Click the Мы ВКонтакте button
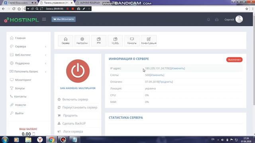This screenshot has height=143, width=255. click(64, 19)
